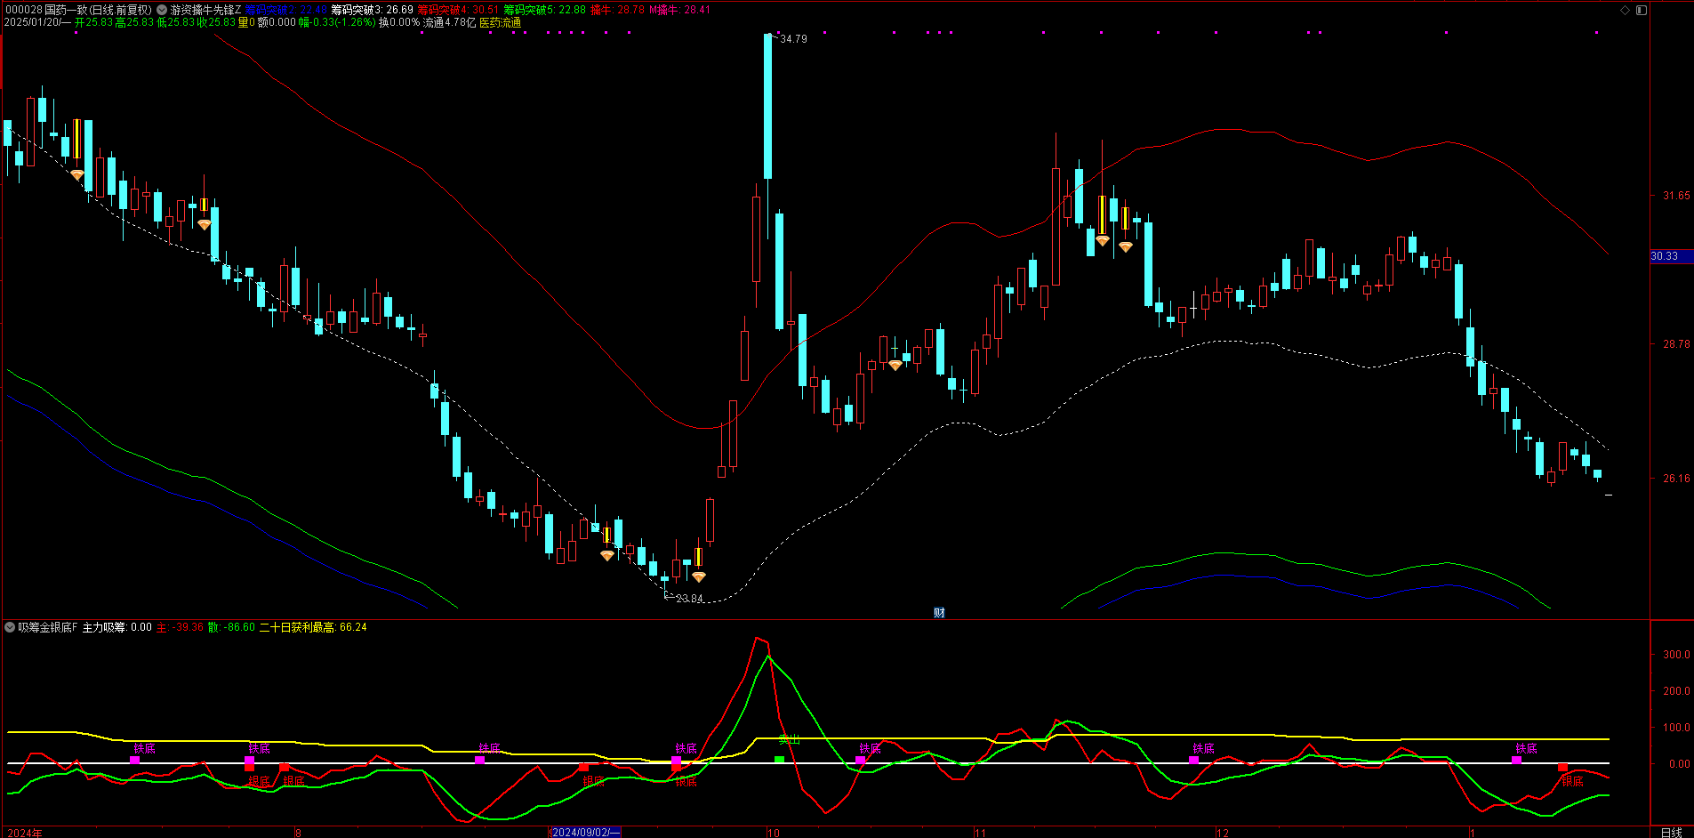This screenshot has width=1694, height=838.
Task: Click the 筹码突破5: 22.88 value
Action: (x=544, y=10)
